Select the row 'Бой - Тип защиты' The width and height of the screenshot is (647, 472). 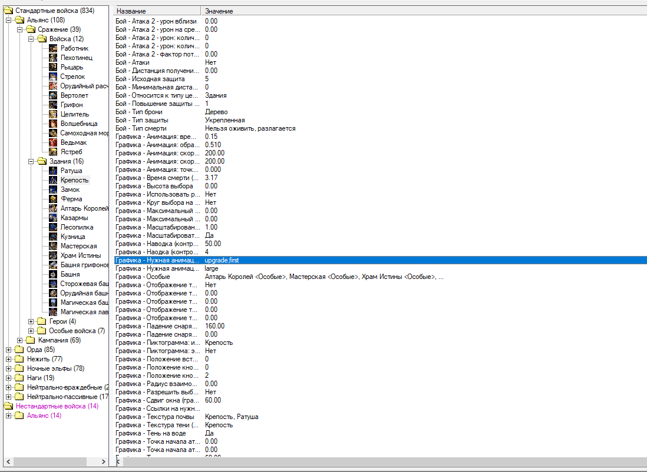coord(381,120)
